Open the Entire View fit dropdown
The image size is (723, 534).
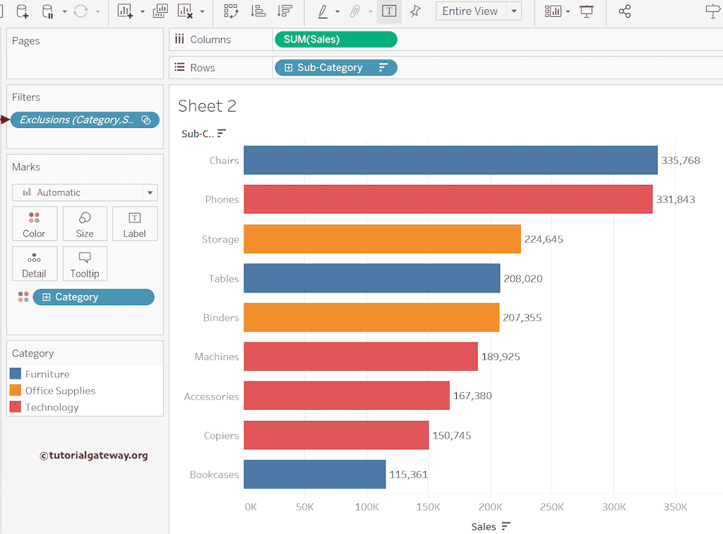(x=515, y=11)
